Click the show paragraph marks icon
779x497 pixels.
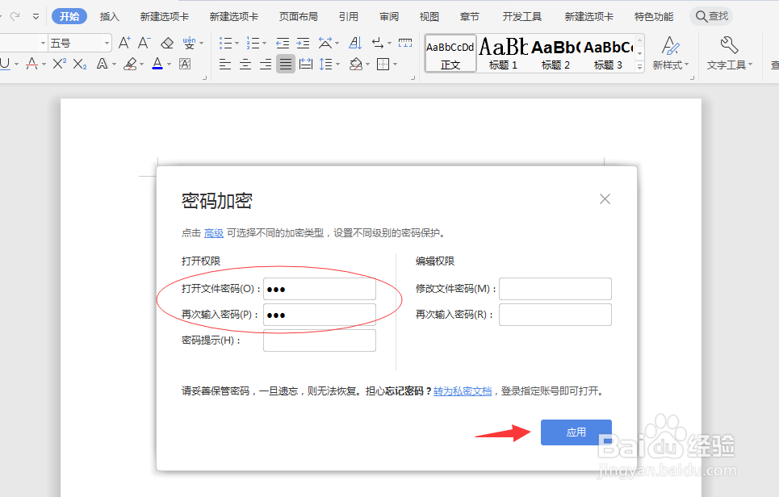(x=378, y=44)
